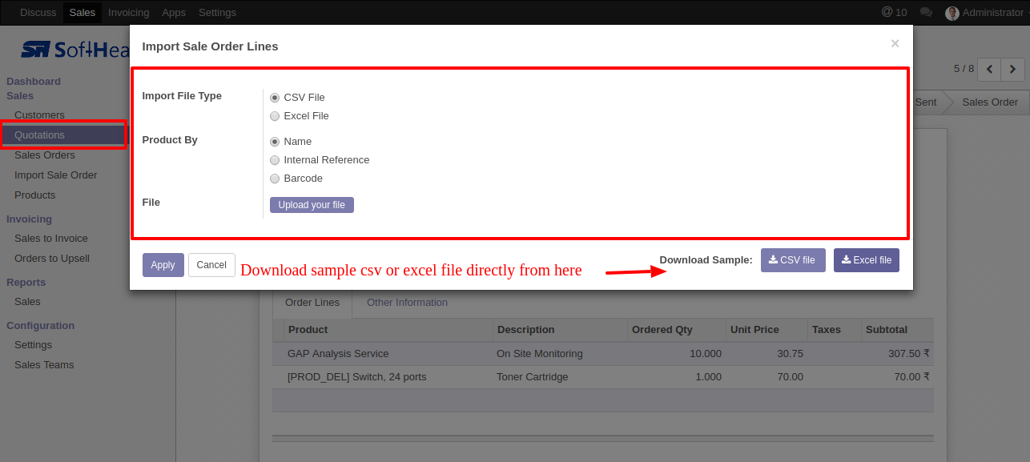
Task: Switch to the Other Information tab
Action: pos(407,303)
